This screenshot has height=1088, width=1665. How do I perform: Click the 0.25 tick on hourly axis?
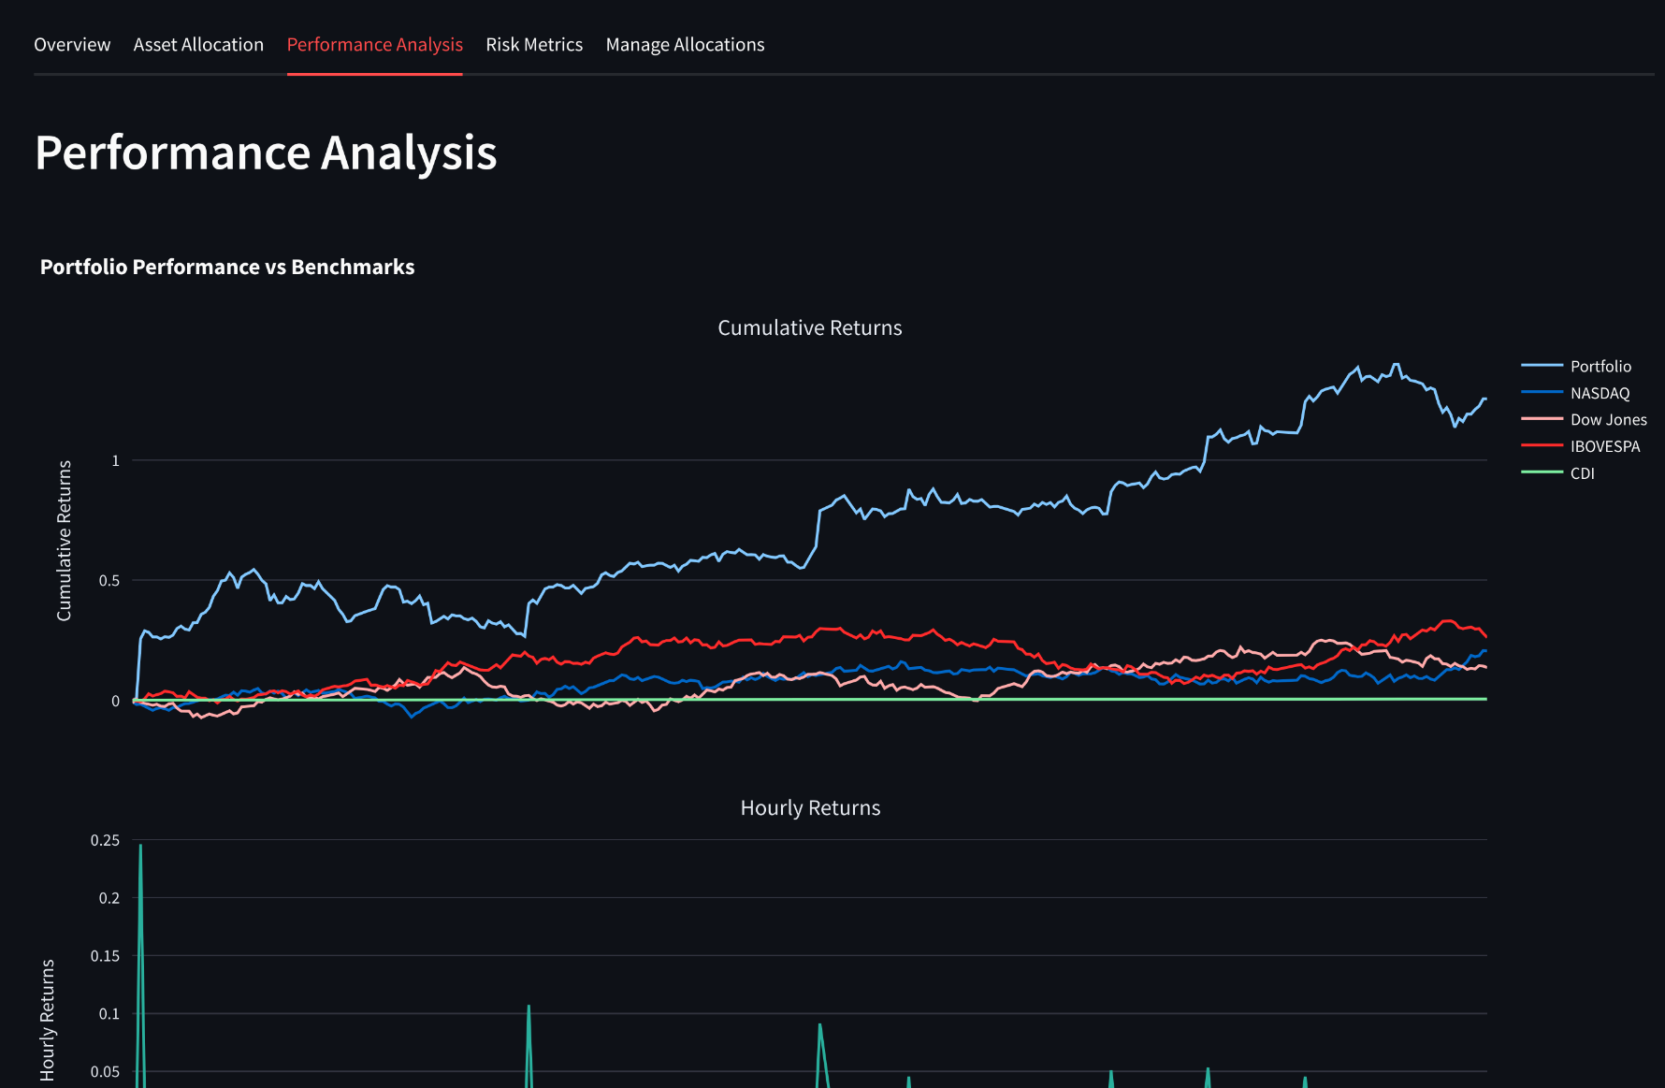pos(105,840)
